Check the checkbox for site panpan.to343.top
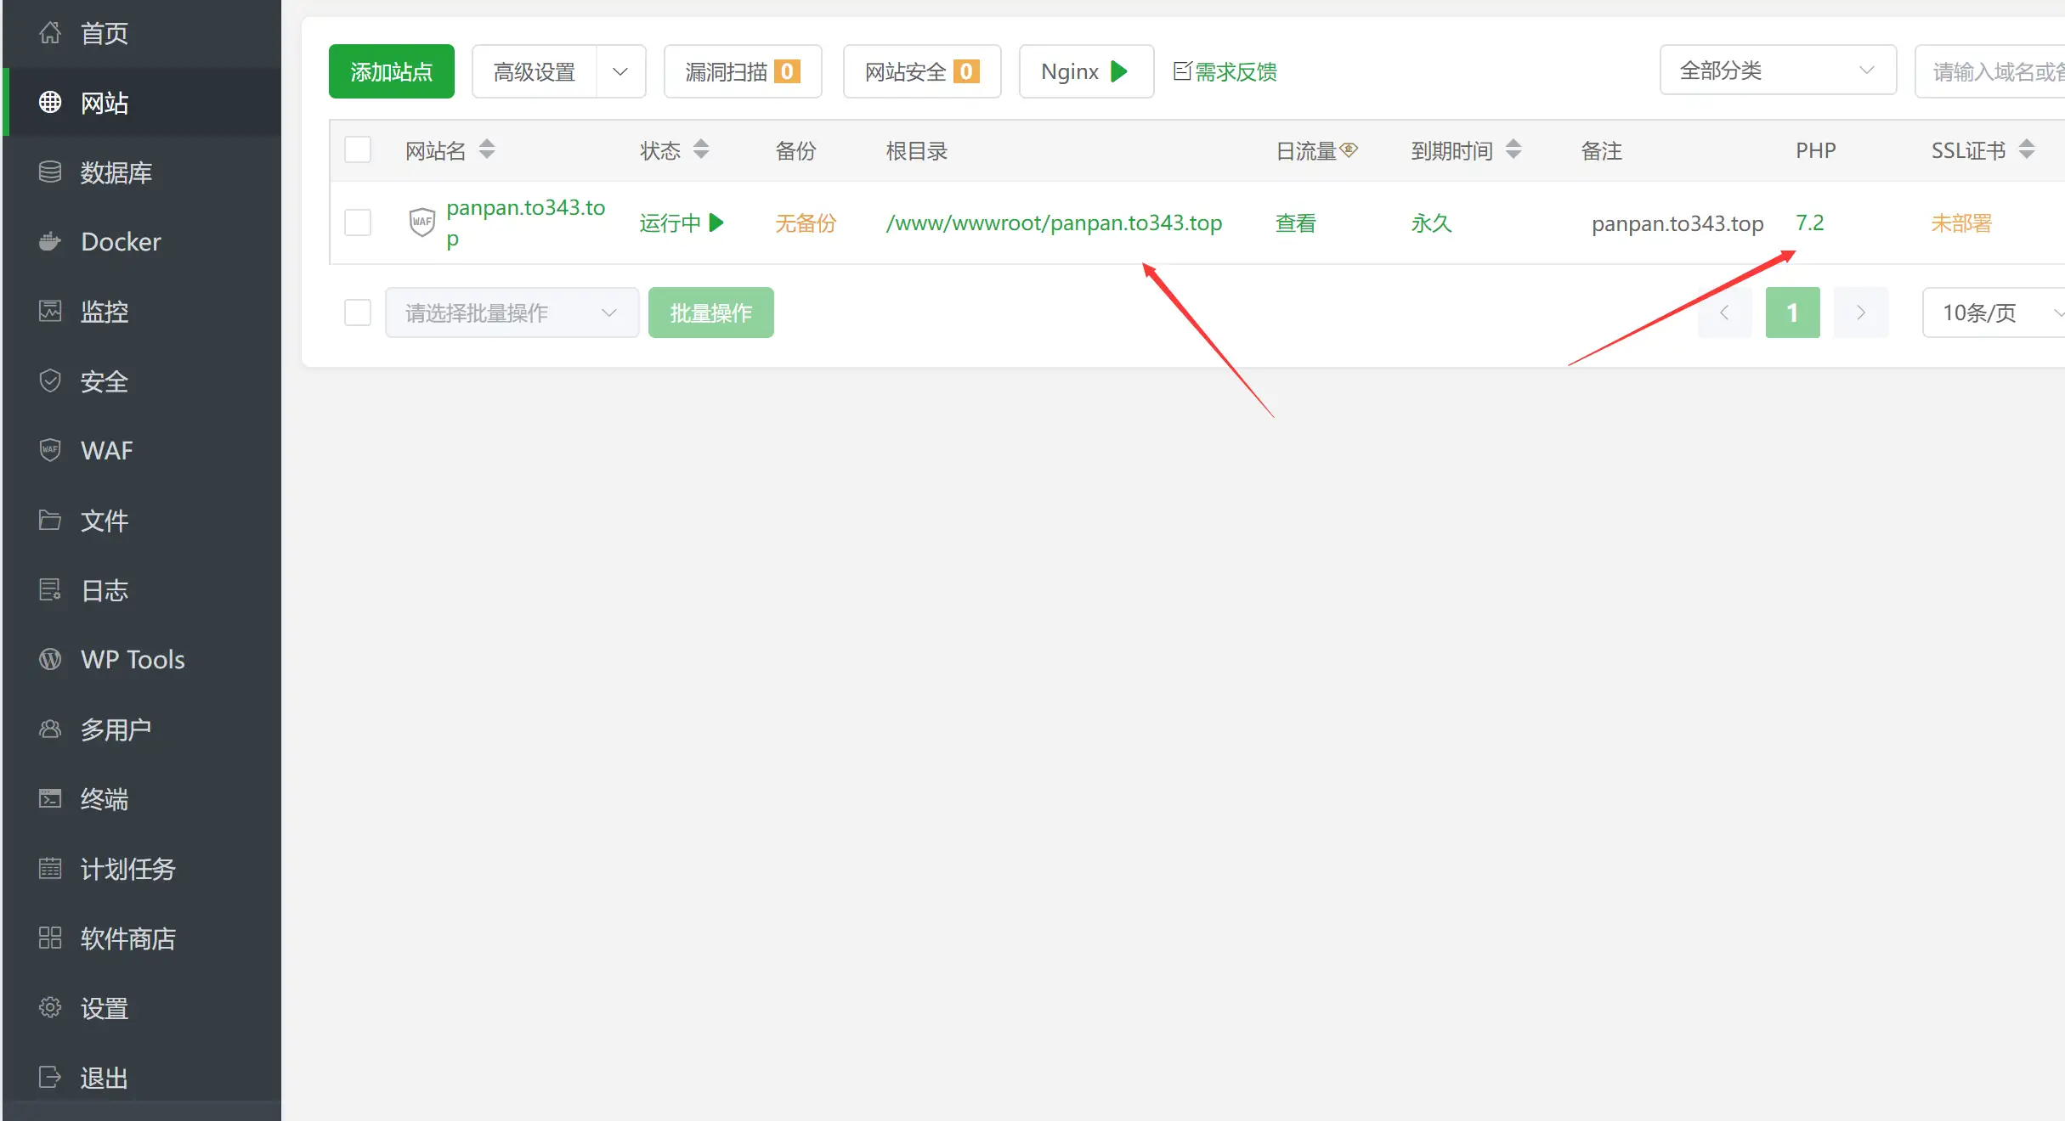2065x1121 pixels. pos(358,222)
